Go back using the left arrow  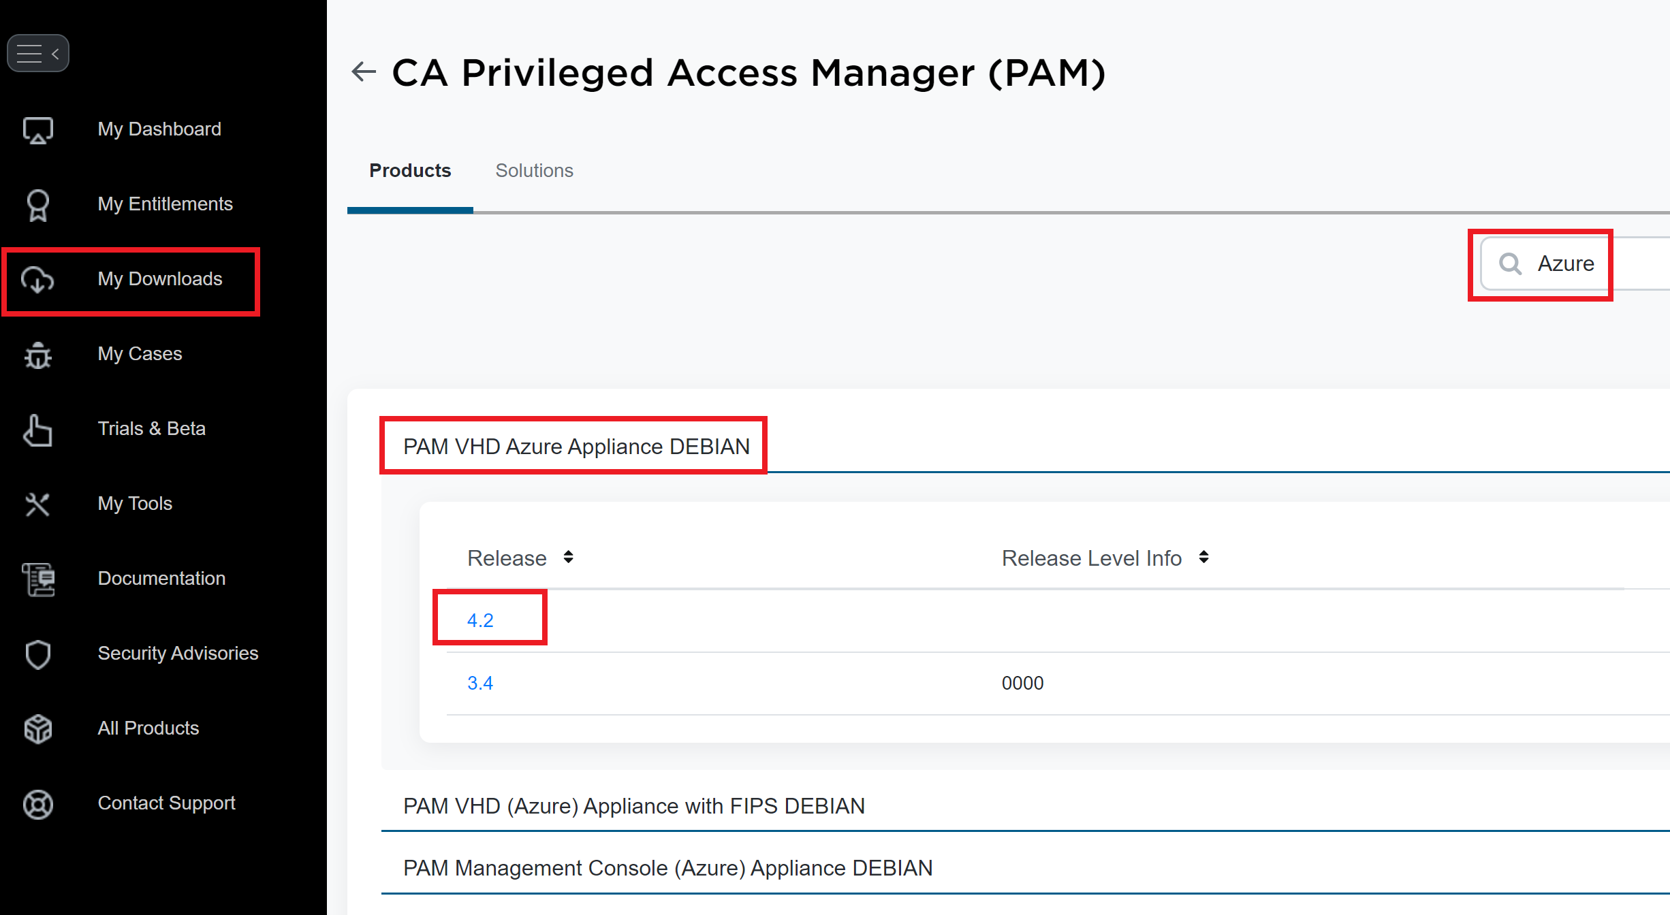click(x=364, y=71)
